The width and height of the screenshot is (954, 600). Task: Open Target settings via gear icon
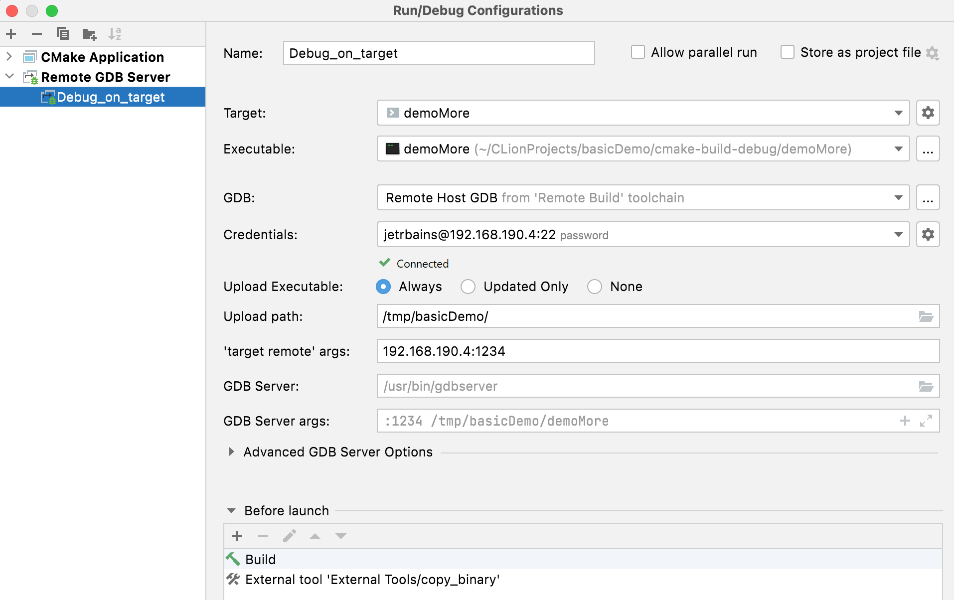click(928, 113)
